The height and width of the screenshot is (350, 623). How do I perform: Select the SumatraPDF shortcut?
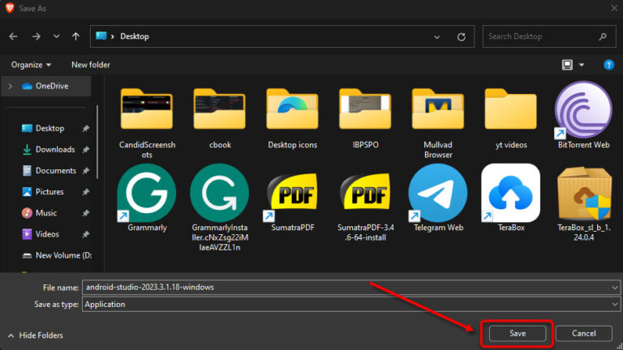click(x=292, y=203)
